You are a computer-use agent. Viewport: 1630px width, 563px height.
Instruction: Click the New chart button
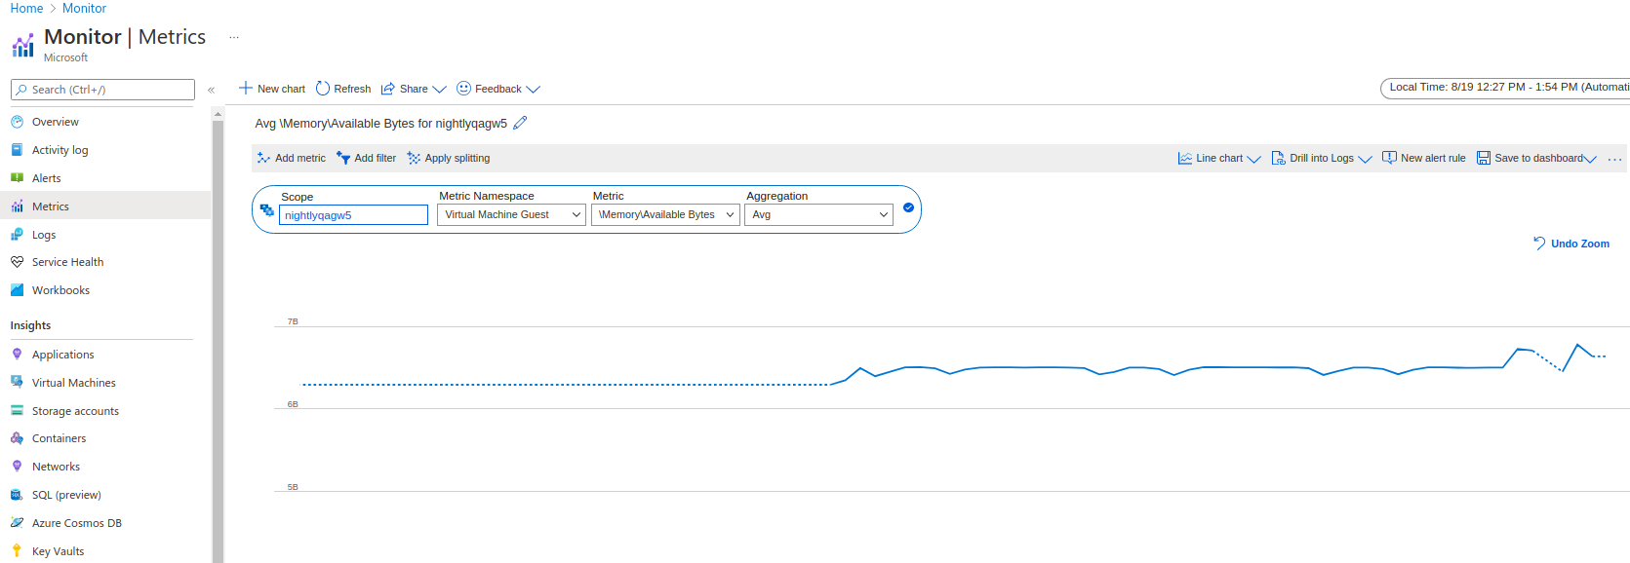[x=272, y=89]
